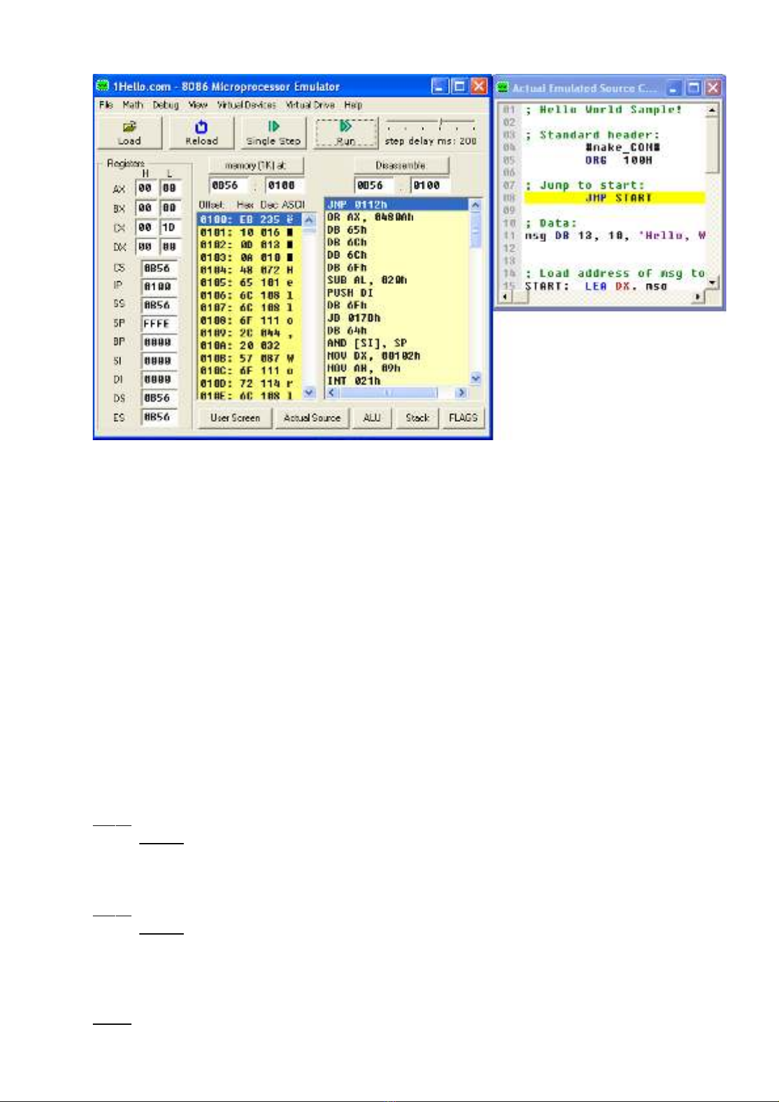Show the FLAGS window
This screenshot has width=779, height=1102.
pos(463,418)
